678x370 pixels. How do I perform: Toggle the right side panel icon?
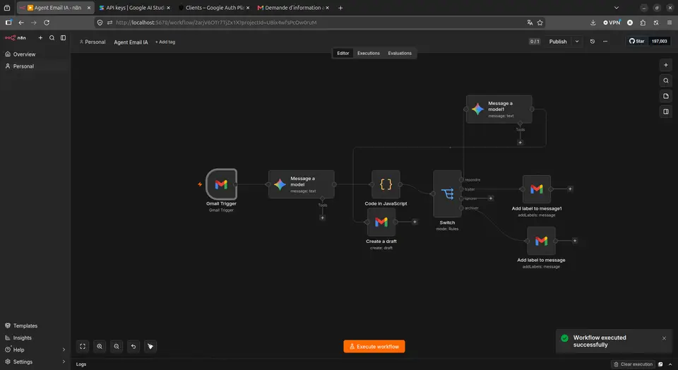(666, 112)
